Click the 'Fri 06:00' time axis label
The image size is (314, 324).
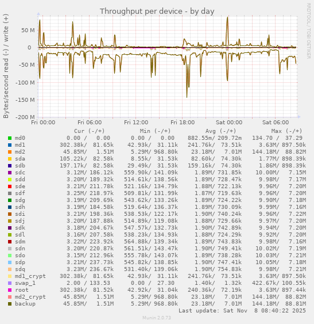90,123
